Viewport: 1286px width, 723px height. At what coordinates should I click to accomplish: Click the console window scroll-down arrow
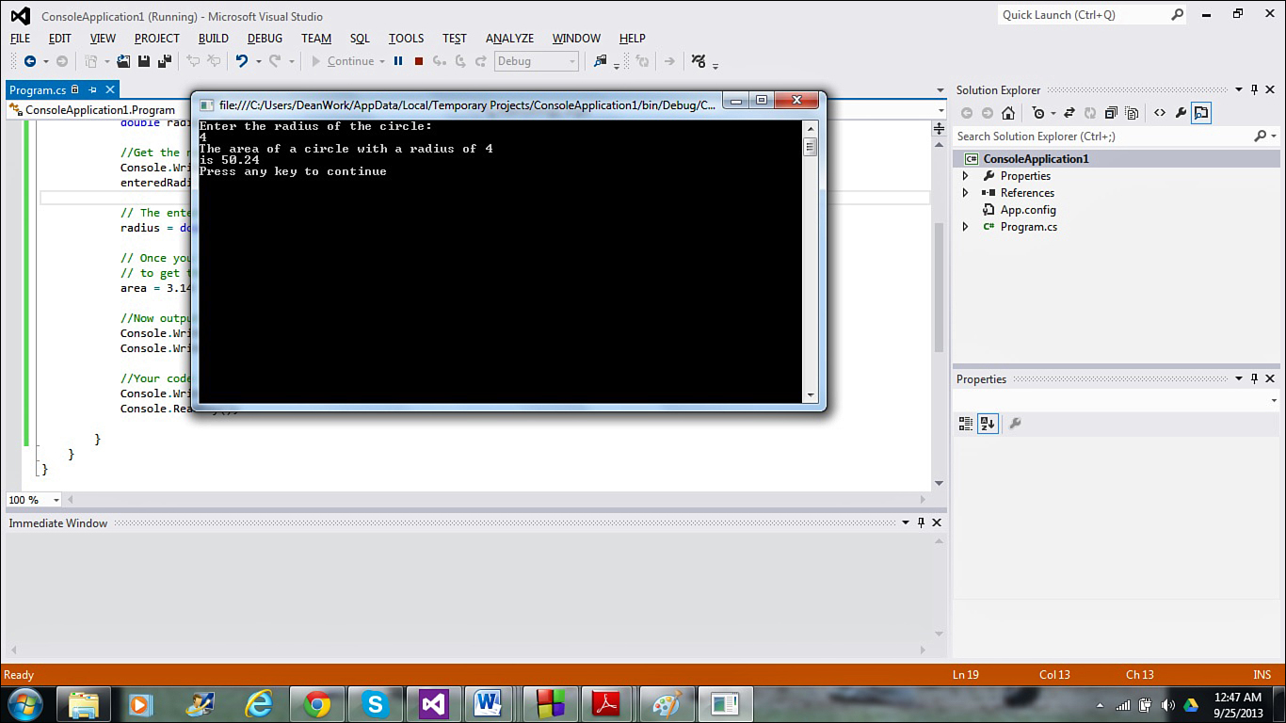pyautogui.click(x=810, y=396)
